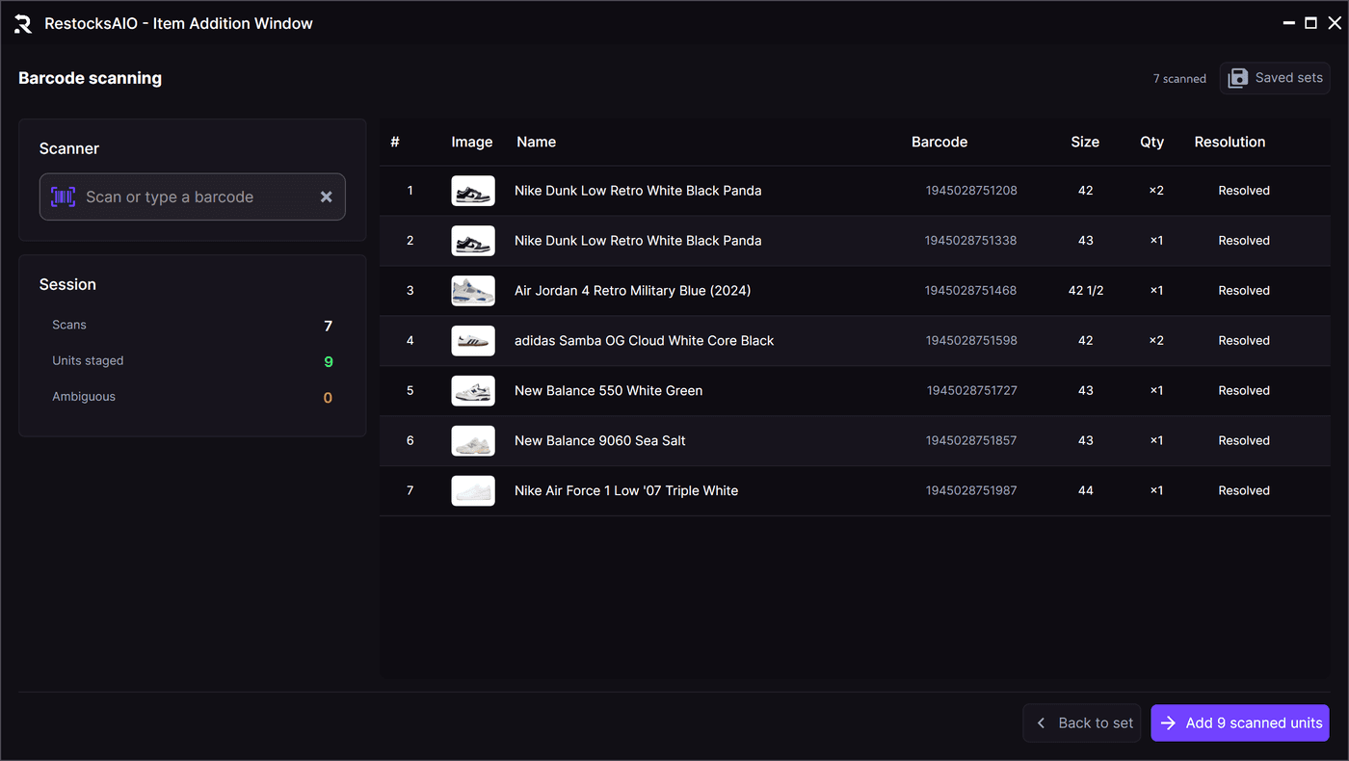Click Nike Air Force 1 thumbnail
Image resolution: width=1349 pixels, height=761 pixels.
(473, 491)
